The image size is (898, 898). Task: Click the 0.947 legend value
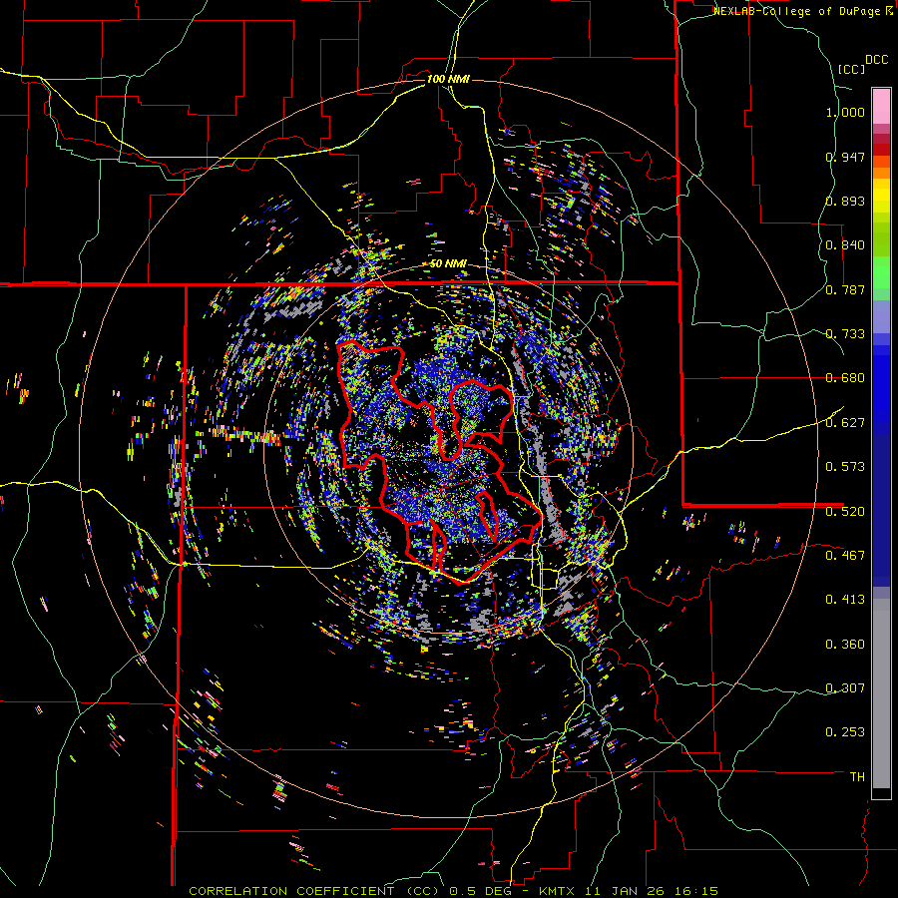pos(845,157)
